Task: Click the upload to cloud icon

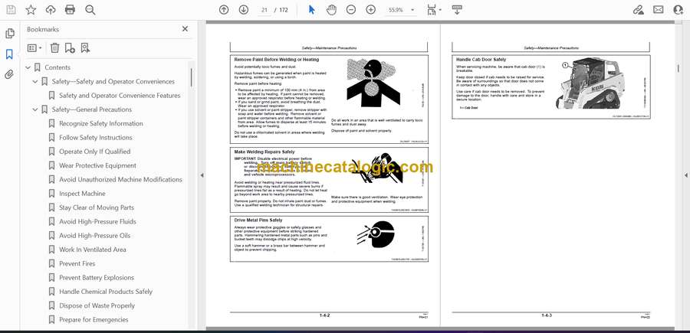Action: click(51, 10)
